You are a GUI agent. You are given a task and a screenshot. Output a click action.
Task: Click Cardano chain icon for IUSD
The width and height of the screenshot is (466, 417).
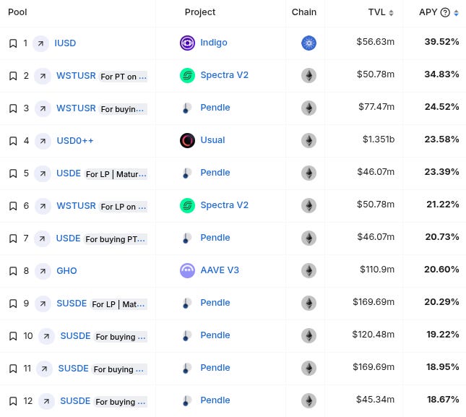308,43
